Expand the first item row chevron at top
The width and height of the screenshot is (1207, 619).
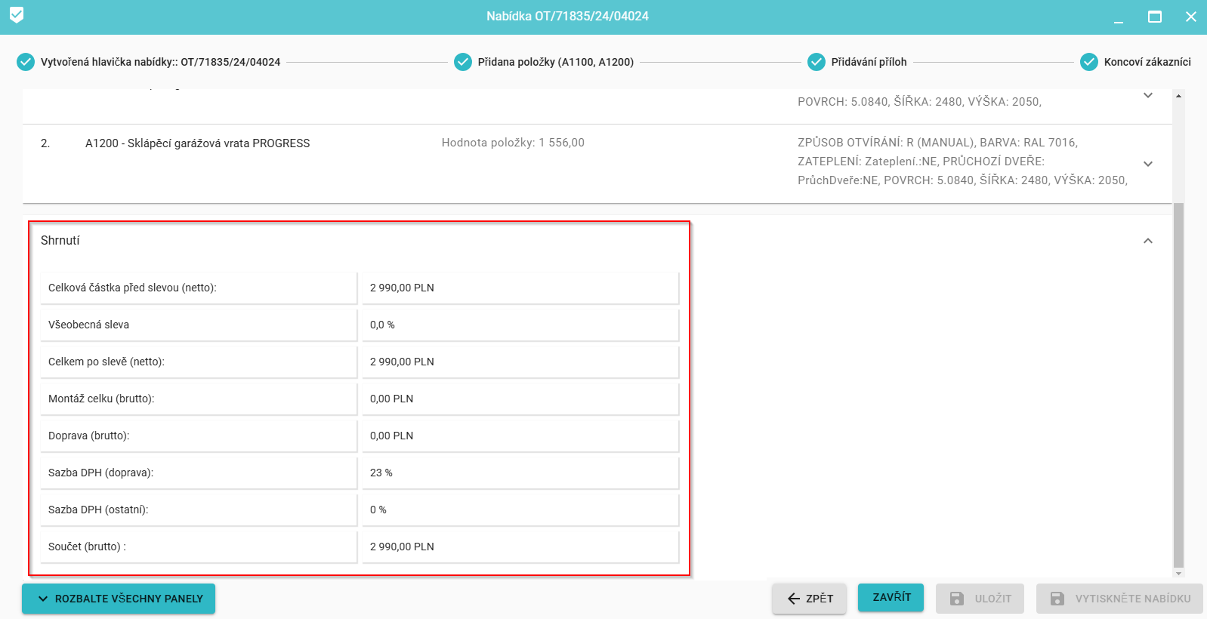[x=1147, y=96]
